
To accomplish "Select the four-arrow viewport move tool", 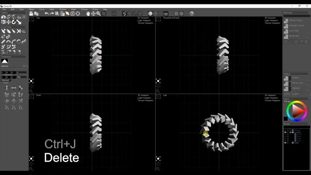I will coord(93,14).
